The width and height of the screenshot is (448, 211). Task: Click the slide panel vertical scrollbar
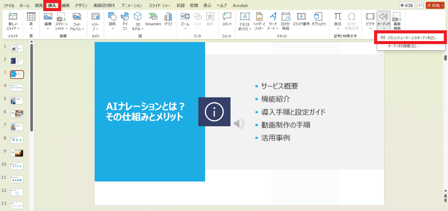pos(31,87)
